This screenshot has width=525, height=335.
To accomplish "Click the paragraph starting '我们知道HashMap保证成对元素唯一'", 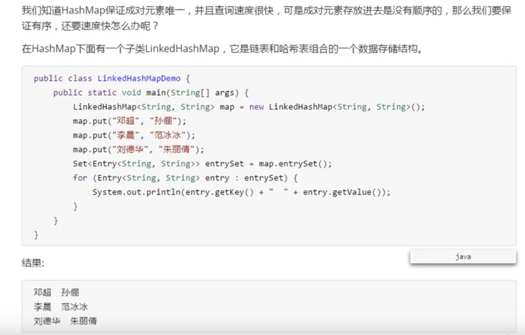I will pyautogui.click(x=267, y=18).
